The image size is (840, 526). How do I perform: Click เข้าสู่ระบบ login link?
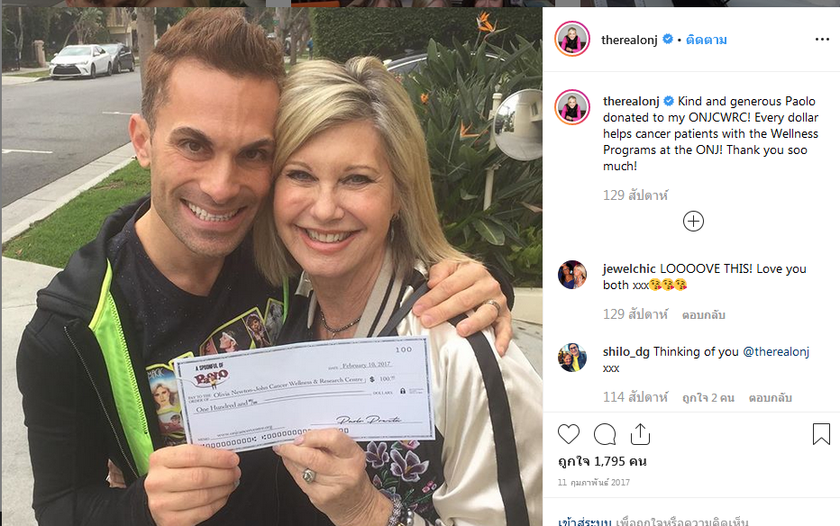[584, 521]
